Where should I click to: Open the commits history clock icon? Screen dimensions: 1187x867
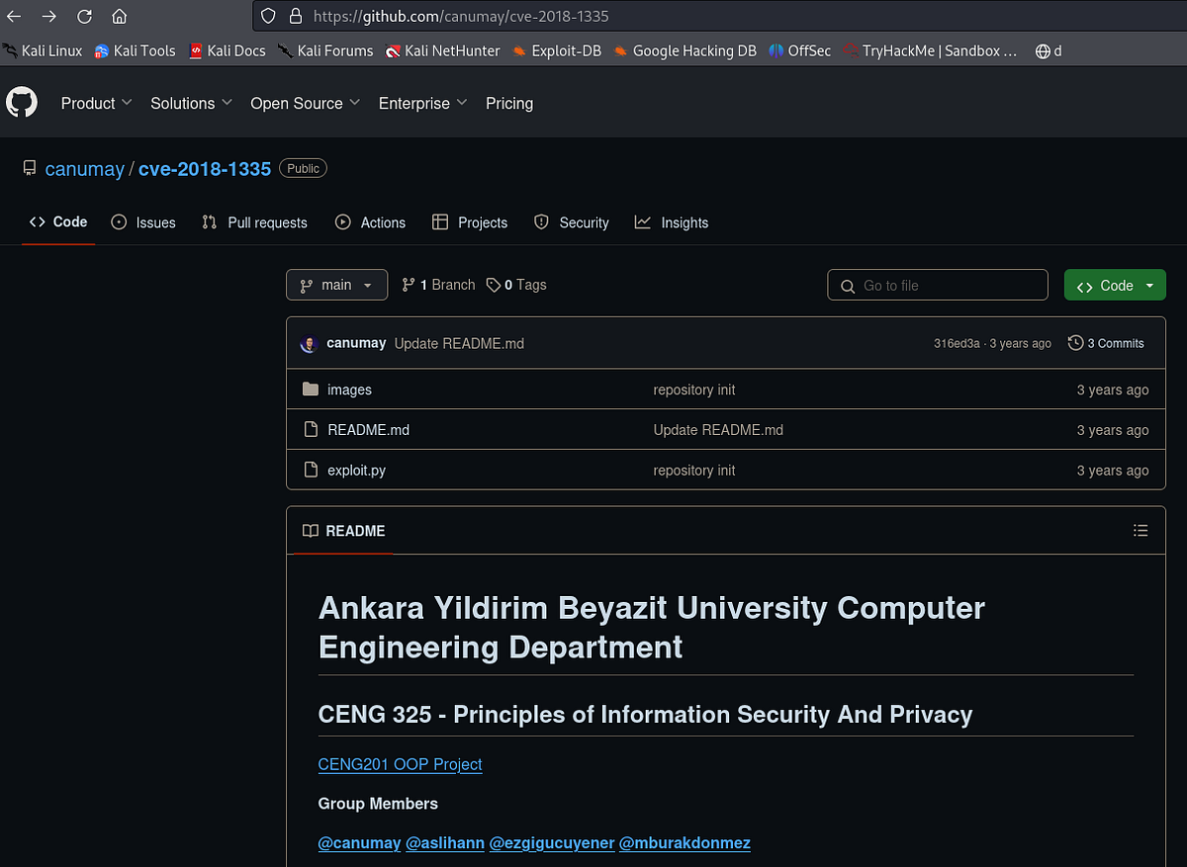click(1075, 343)
